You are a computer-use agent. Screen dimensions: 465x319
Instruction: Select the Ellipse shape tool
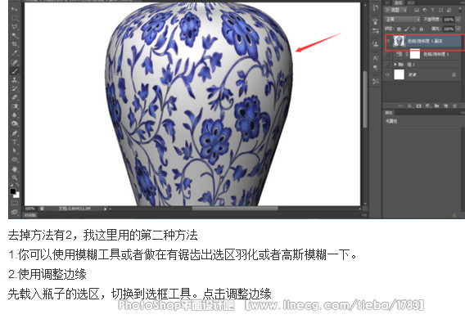15,159
